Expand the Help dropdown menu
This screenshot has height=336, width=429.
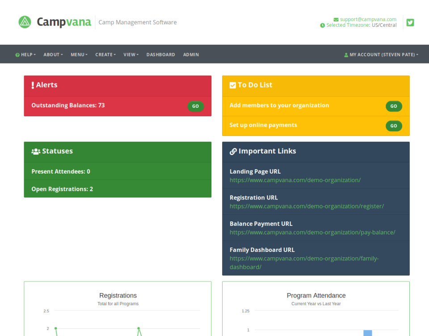point(26,55)
